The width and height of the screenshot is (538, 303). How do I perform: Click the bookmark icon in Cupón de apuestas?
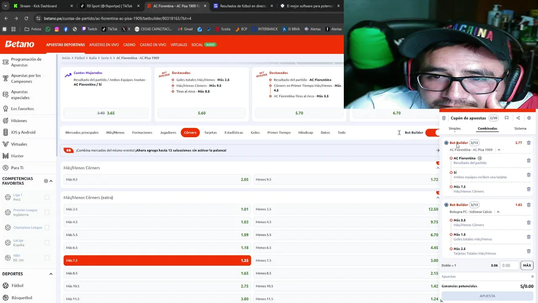[x=506, y=118]
